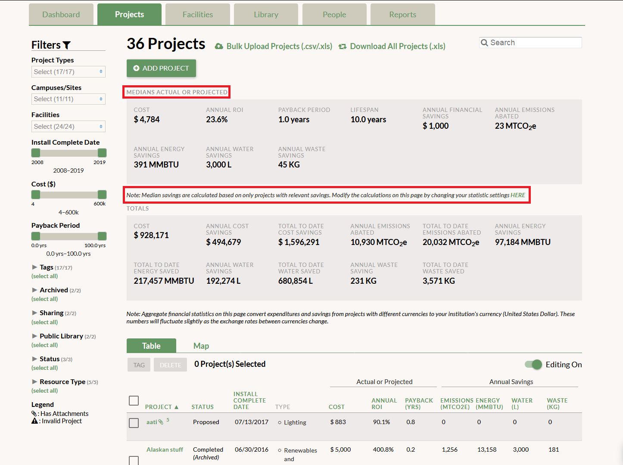
Task: Expand the Tags filter section
Action: [34, 267]
